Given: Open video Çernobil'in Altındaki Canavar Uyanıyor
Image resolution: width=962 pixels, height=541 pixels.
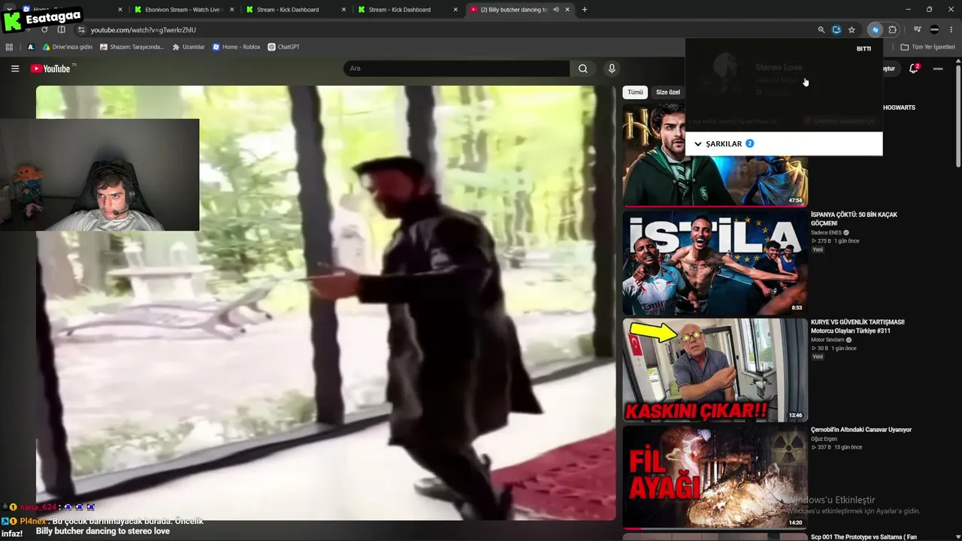Looking at the screenshot, I should click(x=861, y=430).
